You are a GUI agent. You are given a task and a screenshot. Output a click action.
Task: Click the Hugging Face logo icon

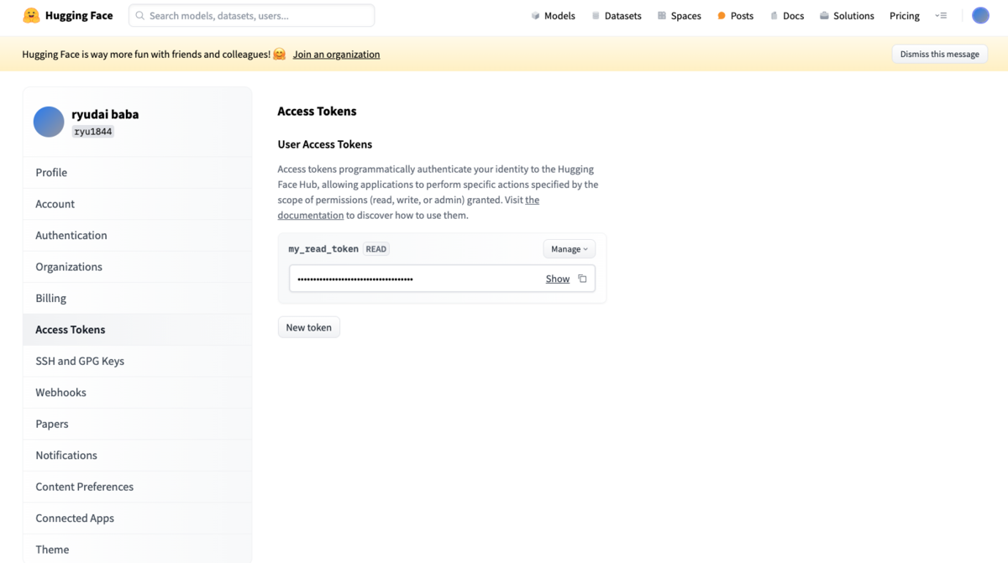point(31,15)
